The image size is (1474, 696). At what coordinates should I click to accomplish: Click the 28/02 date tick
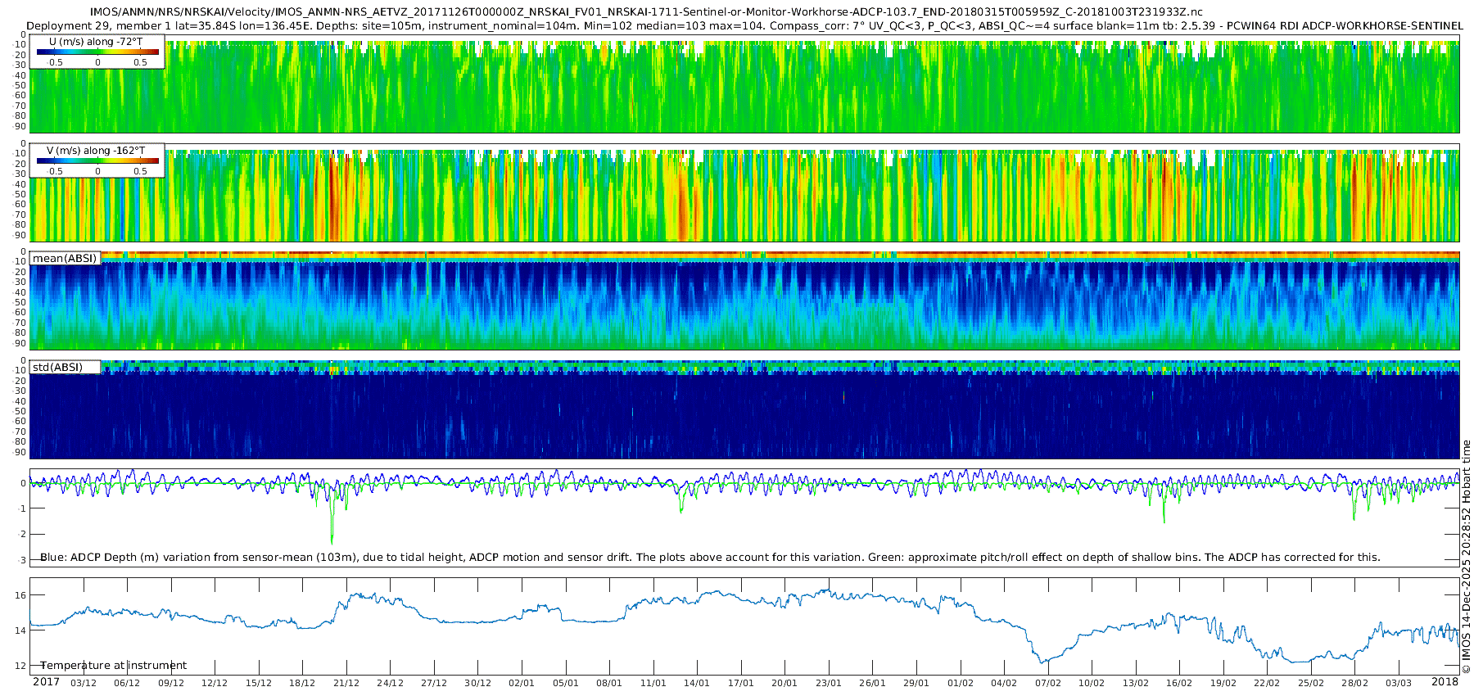[x=1354, y=683]
